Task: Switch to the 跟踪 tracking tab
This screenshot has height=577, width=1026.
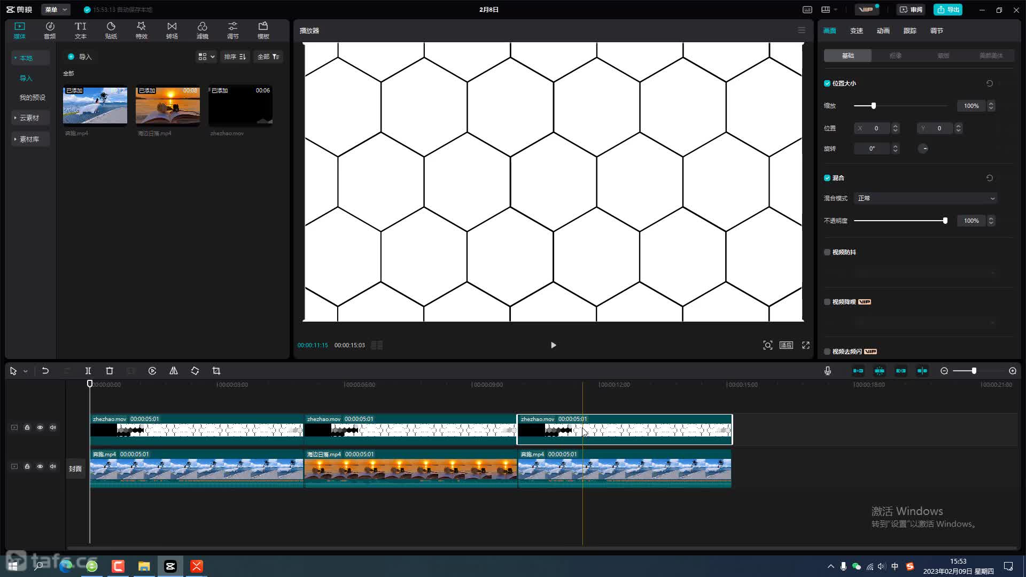Action: coord(910,30)
